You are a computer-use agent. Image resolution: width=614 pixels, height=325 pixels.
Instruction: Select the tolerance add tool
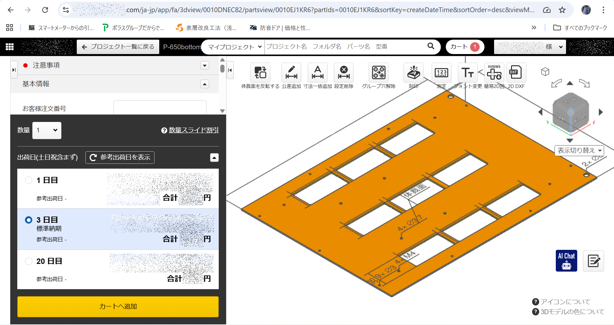(x=291, y=73)
